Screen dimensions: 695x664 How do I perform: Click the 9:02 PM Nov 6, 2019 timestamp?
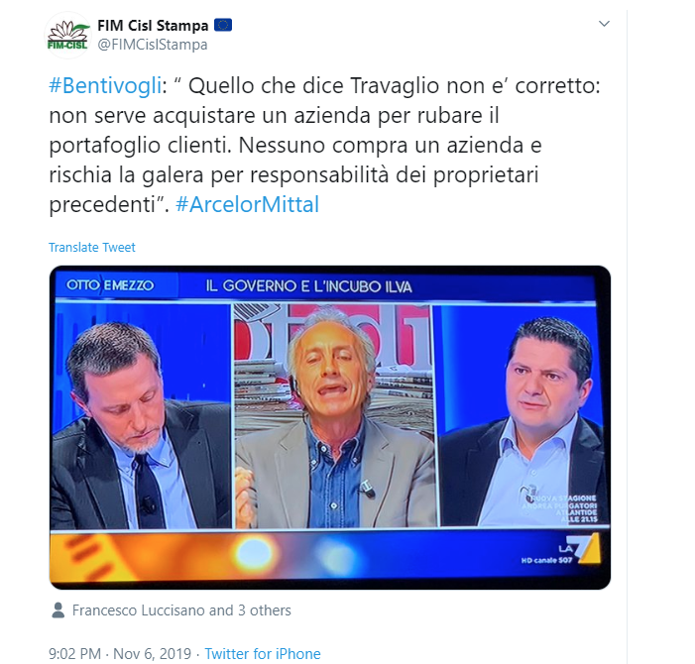120,654
